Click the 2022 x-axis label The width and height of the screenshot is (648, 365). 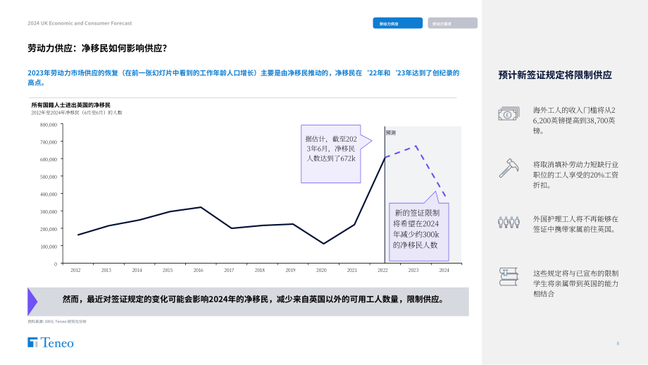coord(382,271)
